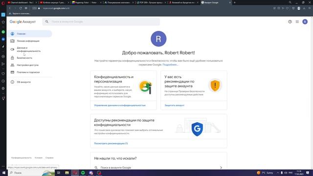Open the three-dot sidebar setup icon
This screenshot has width=313, height=176.
coord(3,166)
